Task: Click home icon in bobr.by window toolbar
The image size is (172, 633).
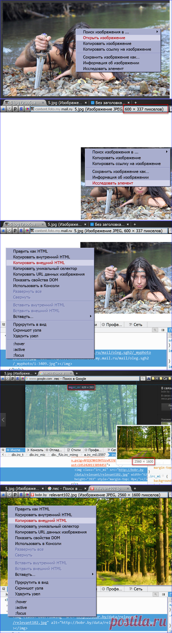Action: (3, 495)
